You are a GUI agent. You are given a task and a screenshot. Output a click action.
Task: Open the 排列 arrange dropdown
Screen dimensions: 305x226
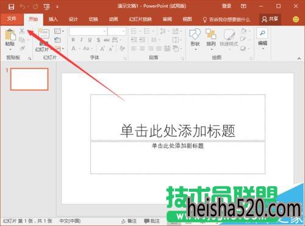coord(211,39)
